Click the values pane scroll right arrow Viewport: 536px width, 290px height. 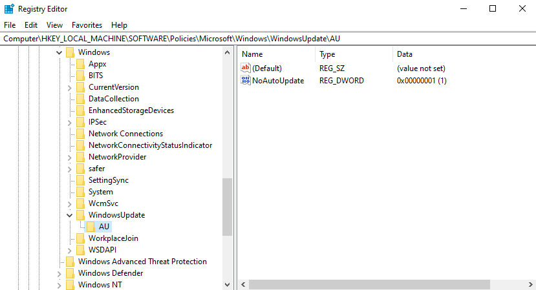(x=530, y=285)
